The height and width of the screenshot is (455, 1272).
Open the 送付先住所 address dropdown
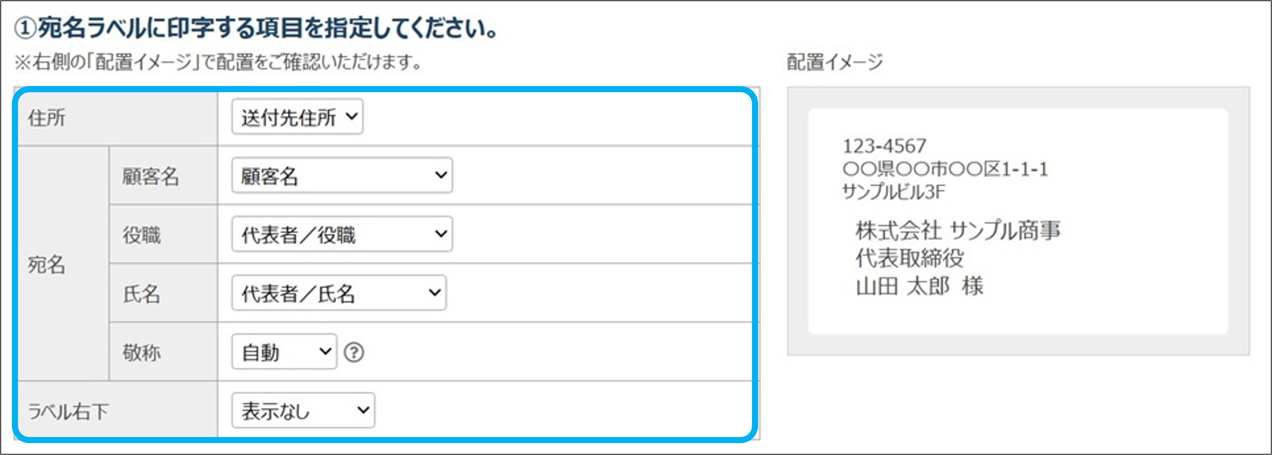coord(297,117)
